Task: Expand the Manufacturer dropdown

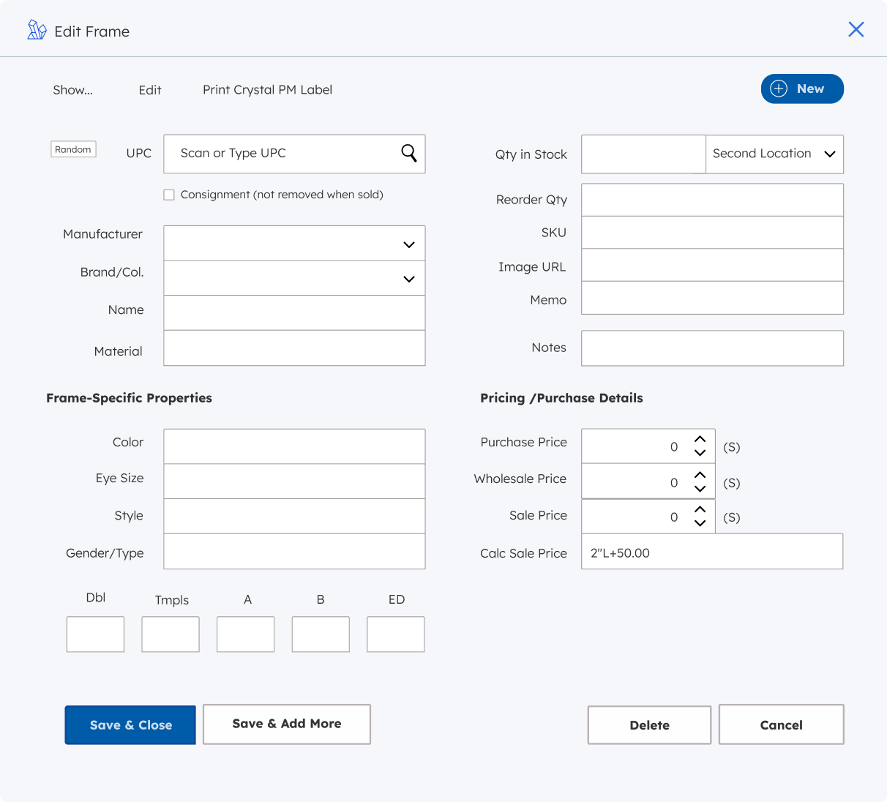Action: coord(408,244)
